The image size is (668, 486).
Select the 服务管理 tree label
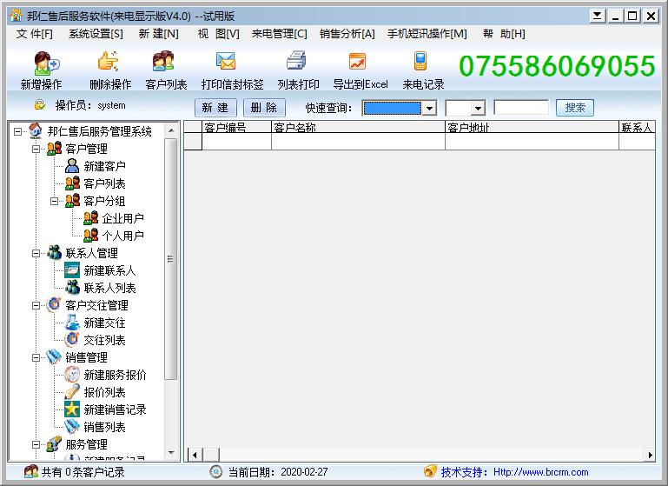(87, 444)
